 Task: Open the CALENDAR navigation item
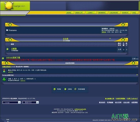[114, 13]
